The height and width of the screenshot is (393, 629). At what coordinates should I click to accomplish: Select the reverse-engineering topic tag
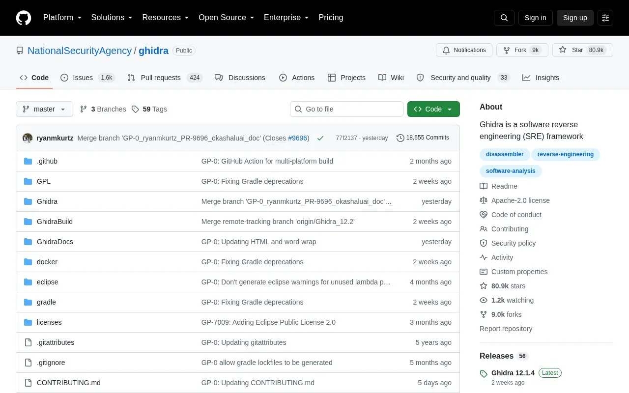point(566,154)
